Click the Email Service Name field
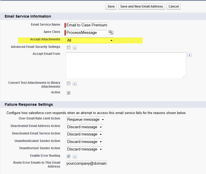The height and width of the screenshot is (174, 206). (86, 25)
